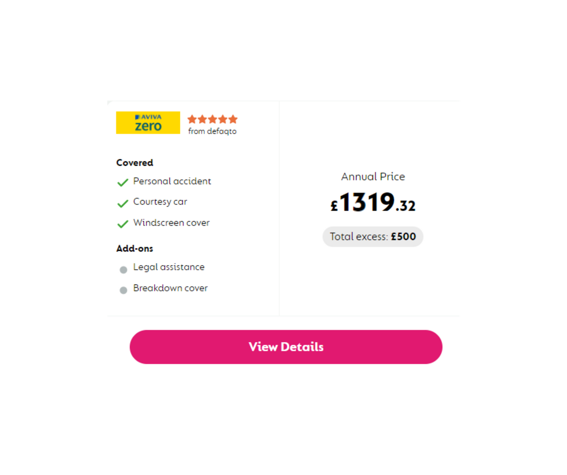Click the green check beside Windscreen cover

(x=122, y=224)
